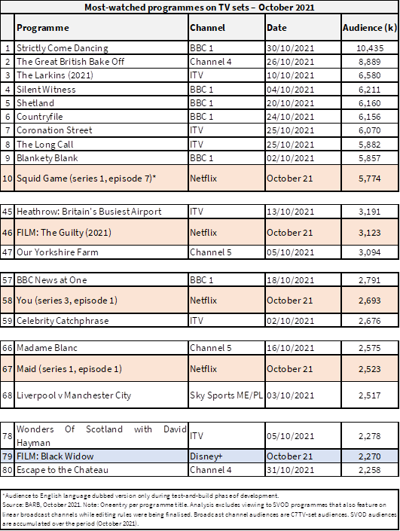
Task: Click the 10,435 audience figure
Action: [x=370, y=48]
